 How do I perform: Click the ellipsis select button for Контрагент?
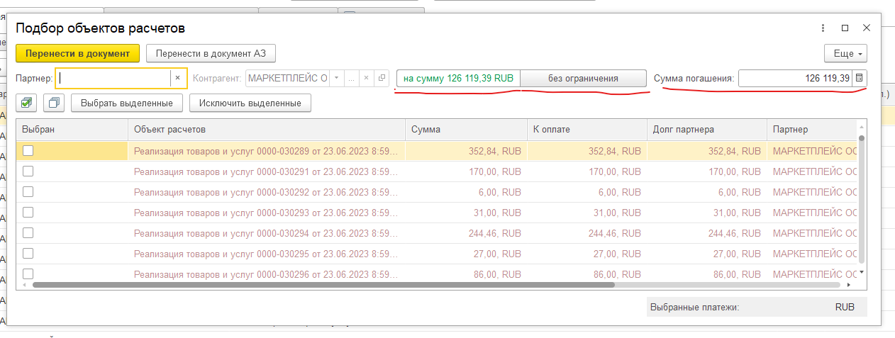(351, 78)
